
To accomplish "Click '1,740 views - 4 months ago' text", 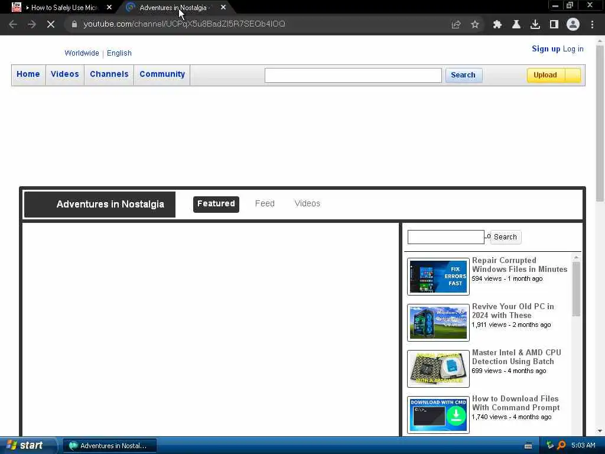I will (512, 417).
